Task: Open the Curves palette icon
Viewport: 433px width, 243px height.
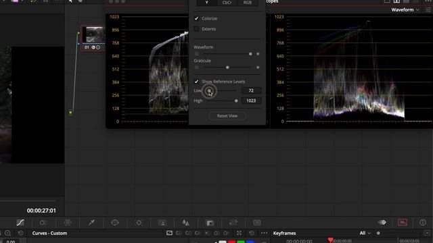Action: click(x=20, y=222)
